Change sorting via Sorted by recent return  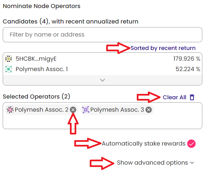pyautogui.click(x=163, y=48)
